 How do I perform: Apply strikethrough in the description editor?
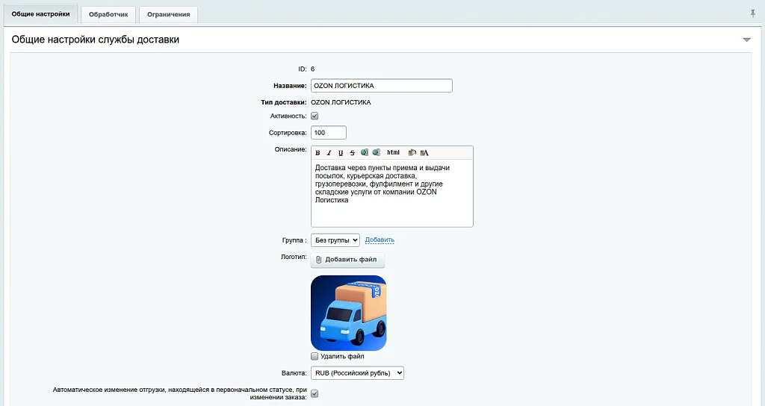(x=353, y=153)
